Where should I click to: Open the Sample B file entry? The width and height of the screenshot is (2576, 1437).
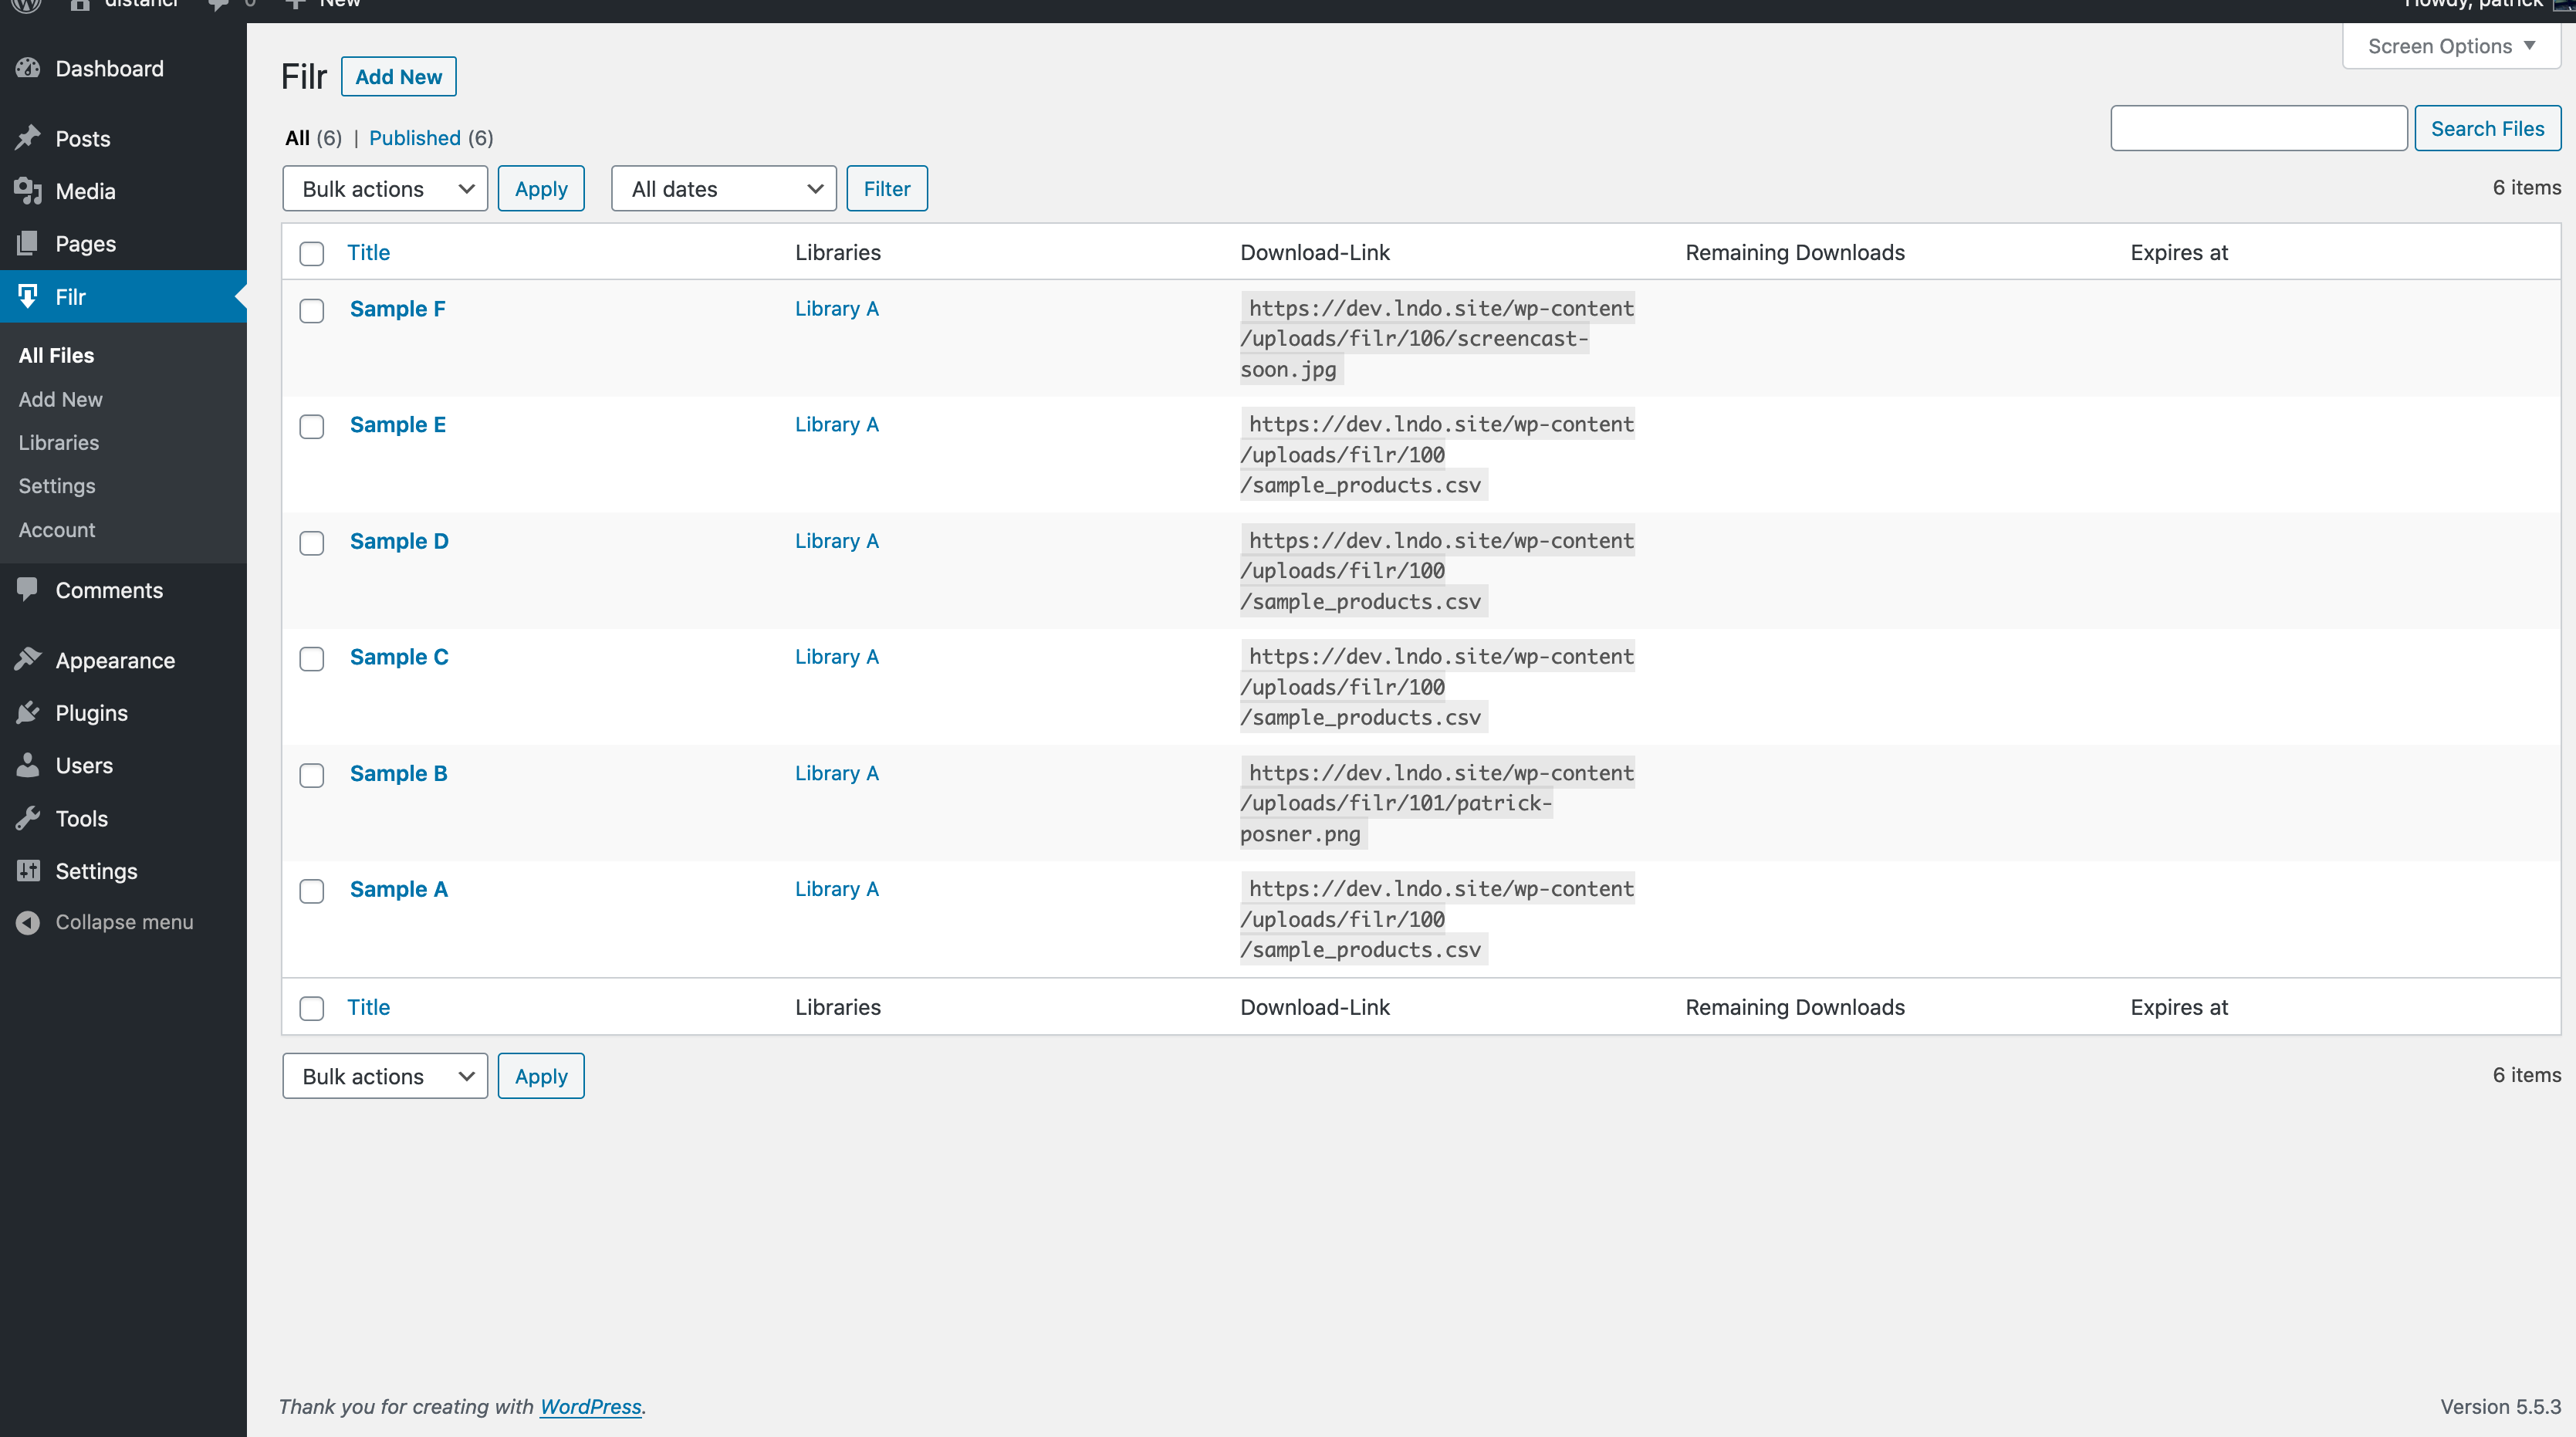[398, 773]
